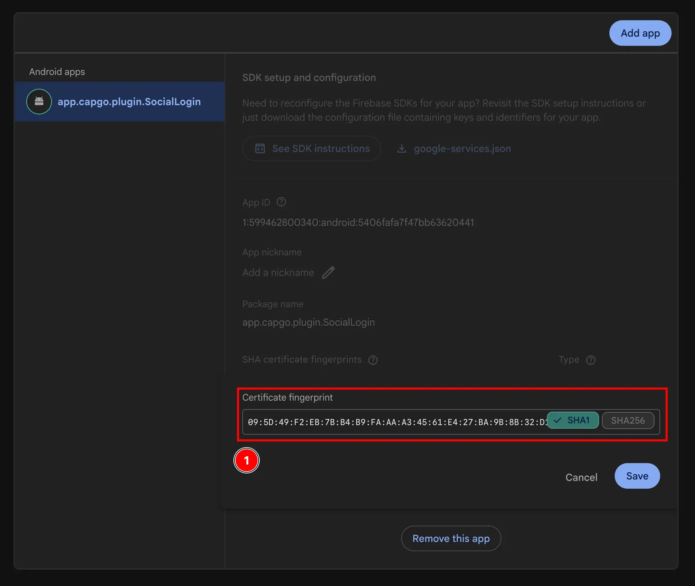The height and width of the screenshot is (586, 695).
Task: Save the certificate fingerprint
Action: (x=637, y=476)
